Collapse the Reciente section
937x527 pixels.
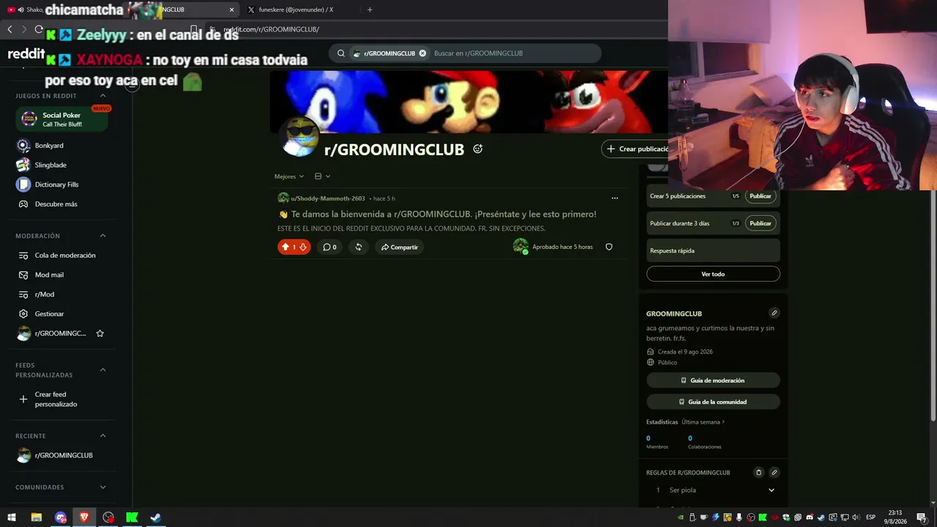102,436
